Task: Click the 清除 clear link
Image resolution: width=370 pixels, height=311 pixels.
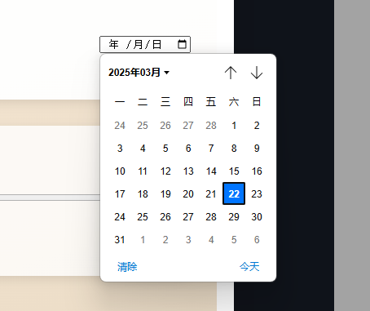Action: click(127, 267)
